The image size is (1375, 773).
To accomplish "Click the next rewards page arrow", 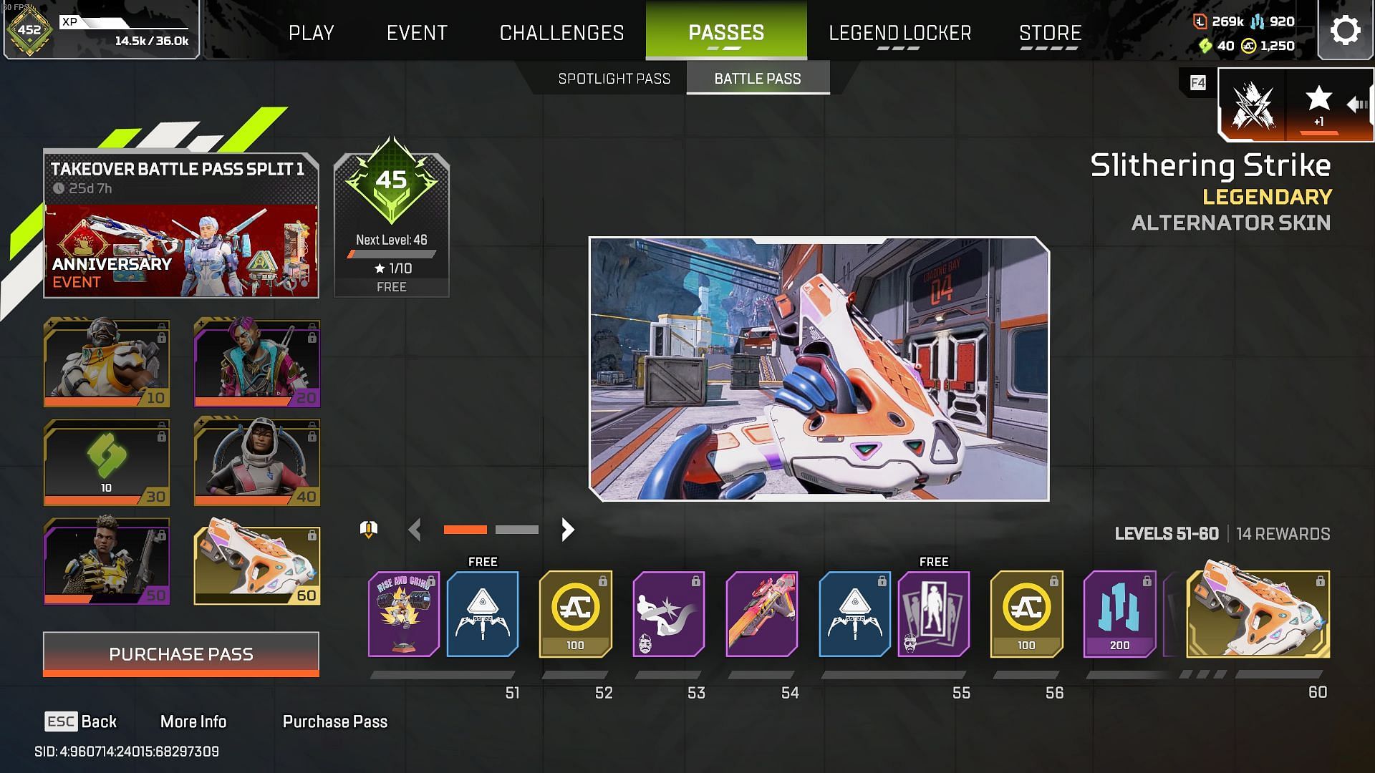I will pos(569,530).
